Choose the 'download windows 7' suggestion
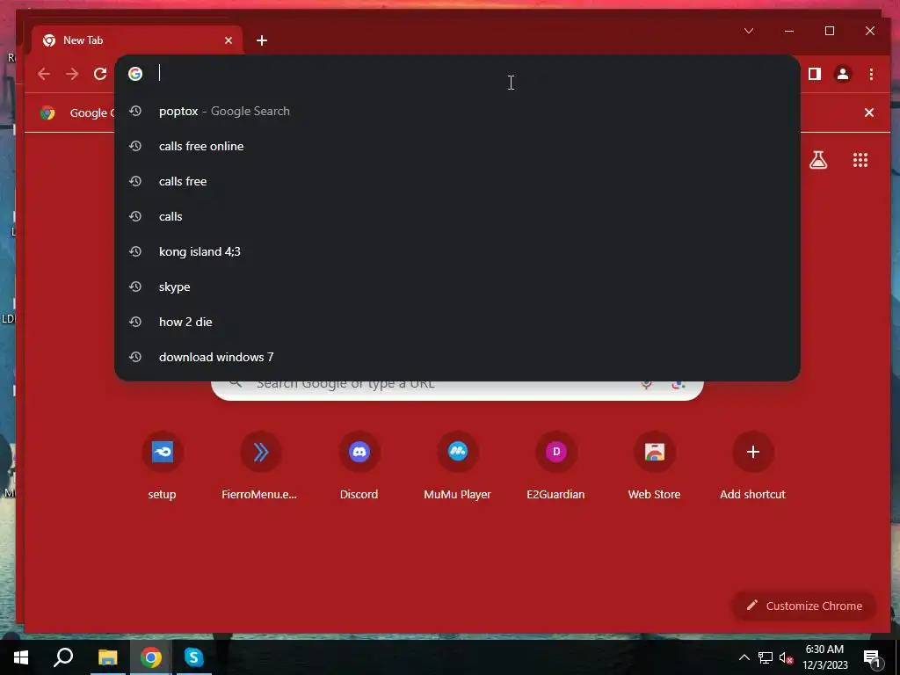Image resolution: width=900 pixels, height=675 pixels. click(x=457, y=357)
